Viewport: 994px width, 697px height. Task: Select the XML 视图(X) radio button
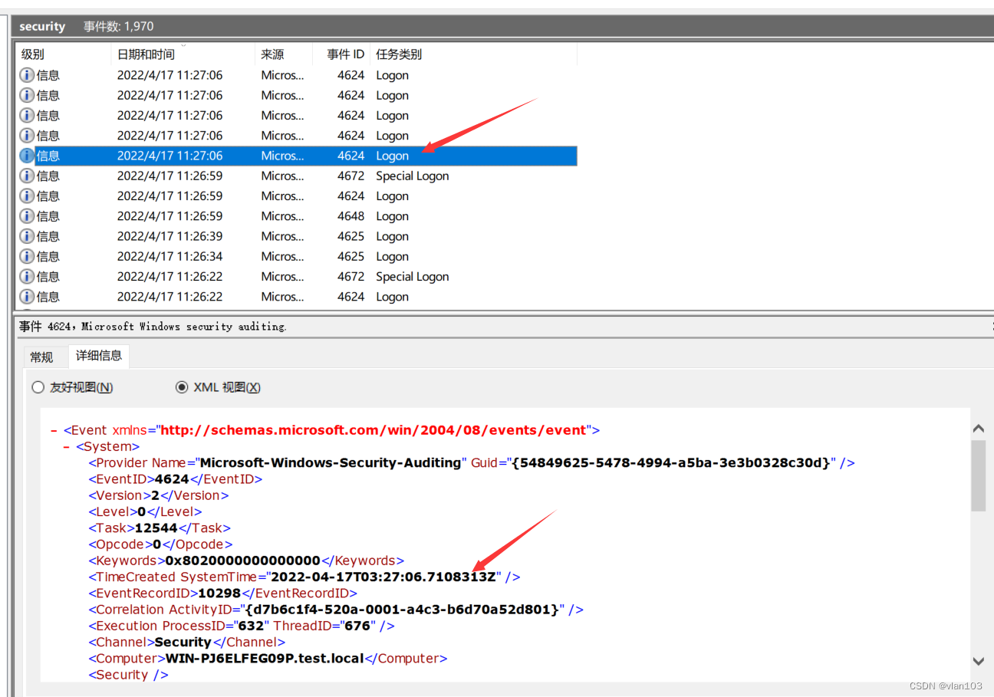[182, 387]
